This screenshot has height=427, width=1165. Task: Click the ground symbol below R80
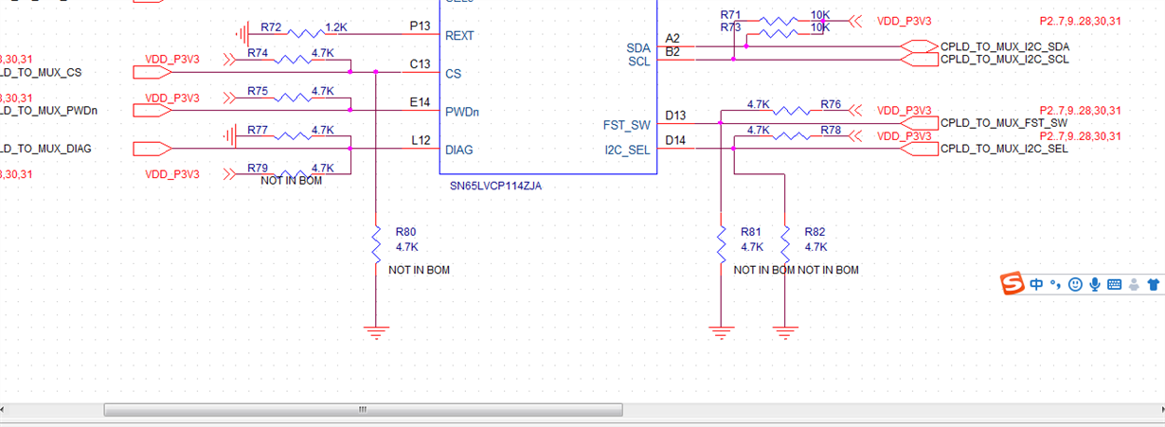tap(376, 332)
